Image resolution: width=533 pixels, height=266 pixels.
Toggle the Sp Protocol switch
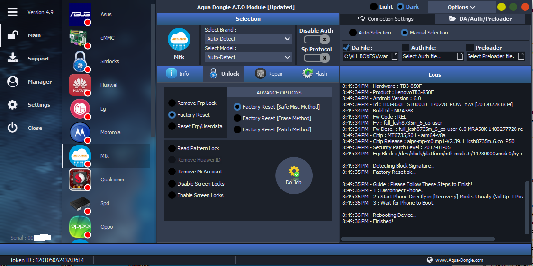click(316, 58)
